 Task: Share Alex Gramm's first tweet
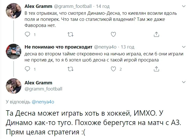tap(157, 34)
